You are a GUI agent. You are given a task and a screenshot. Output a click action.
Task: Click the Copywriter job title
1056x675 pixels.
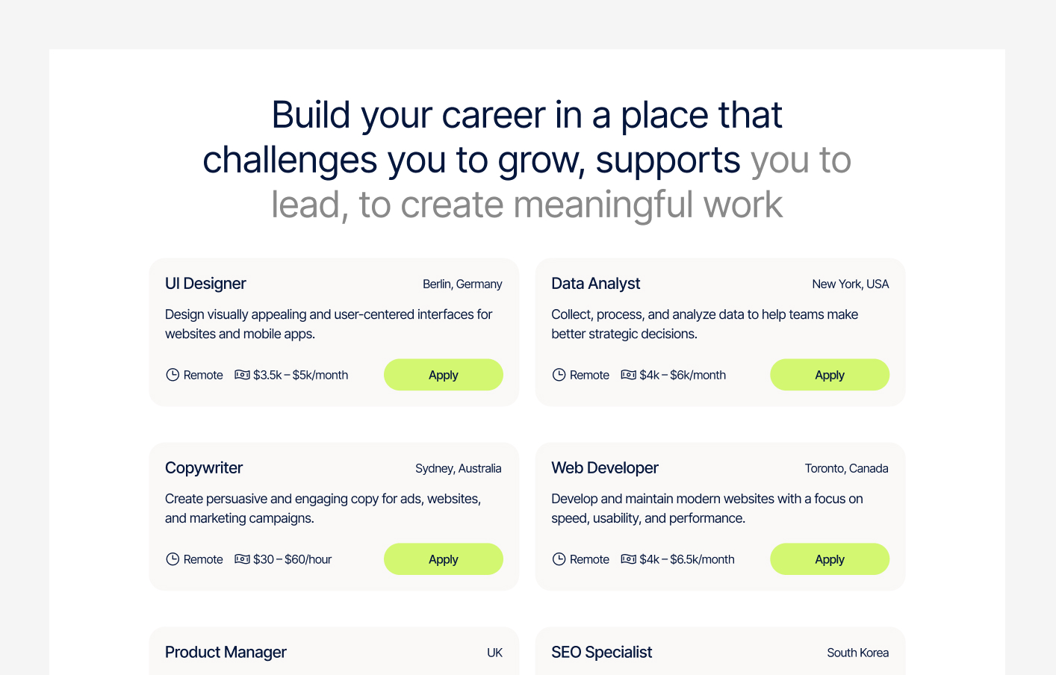[x=204, y=468]
